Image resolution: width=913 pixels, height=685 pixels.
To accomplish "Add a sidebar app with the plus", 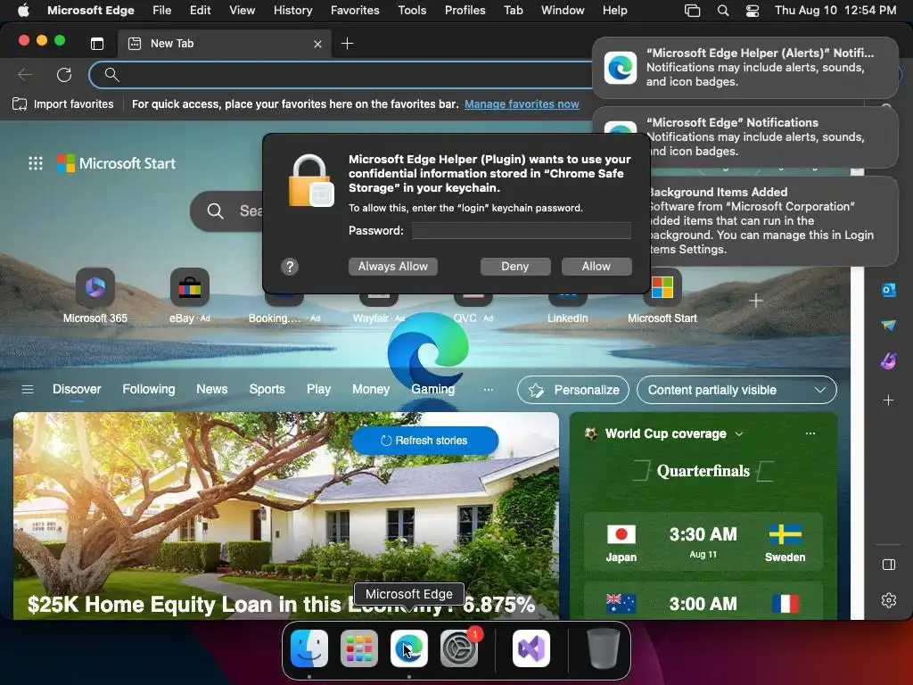I will tap(889, 400).
